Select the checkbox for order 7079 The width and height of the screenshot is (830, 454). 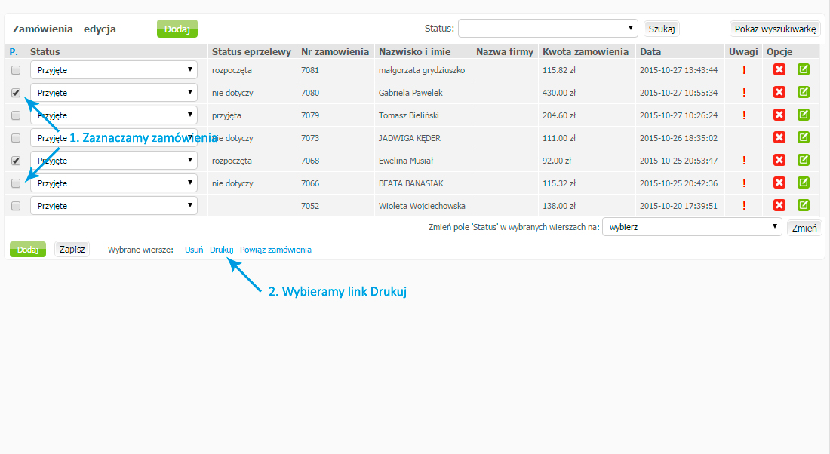(16, 115)
